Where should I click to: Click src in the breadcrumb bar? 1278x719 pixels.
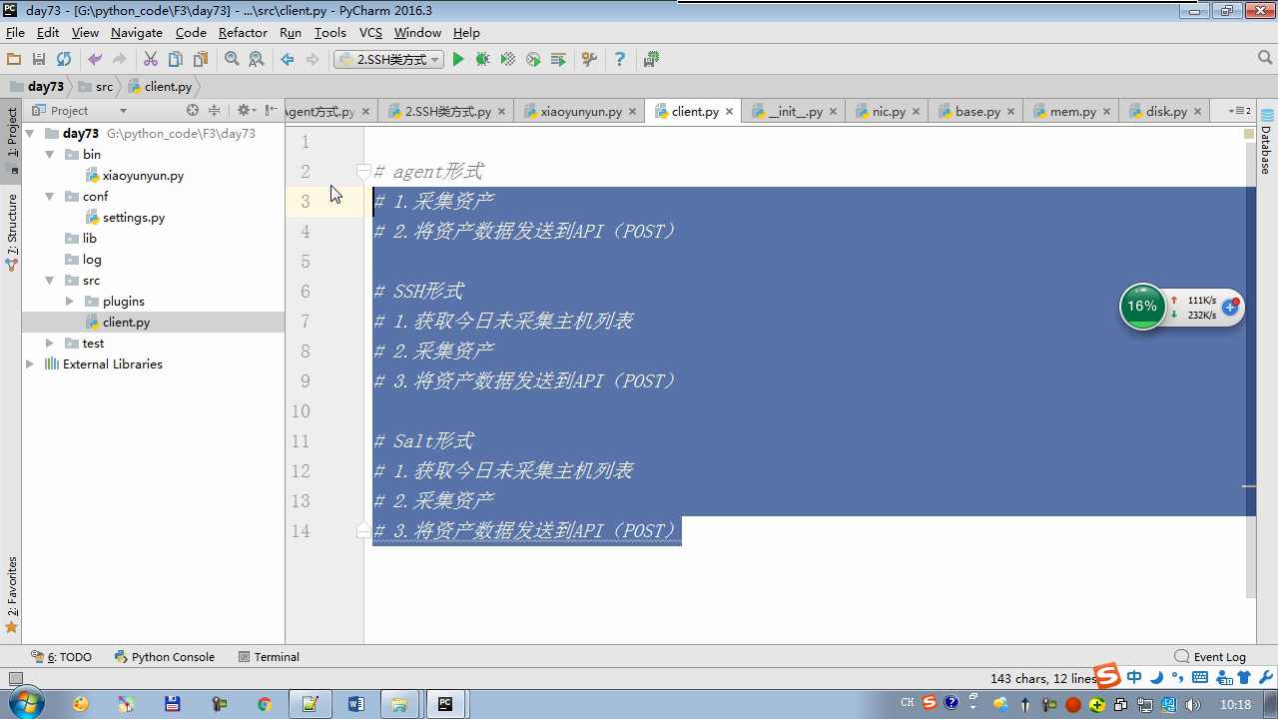(x=104, y=87)
